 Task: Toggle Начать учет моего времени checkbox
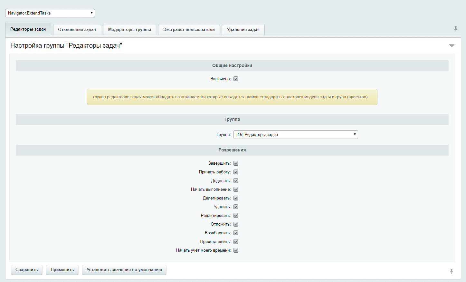[x=236, y=250]
